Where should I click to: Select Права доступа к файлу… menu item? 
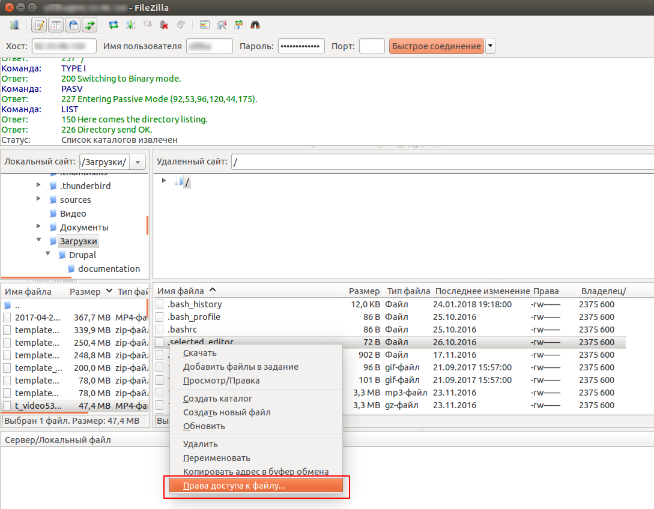[x=234, y=486]
